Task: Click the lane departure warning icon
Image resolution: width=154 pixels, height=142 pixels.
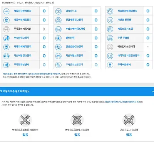Action: pyautogui.click(x=7, y=56)
